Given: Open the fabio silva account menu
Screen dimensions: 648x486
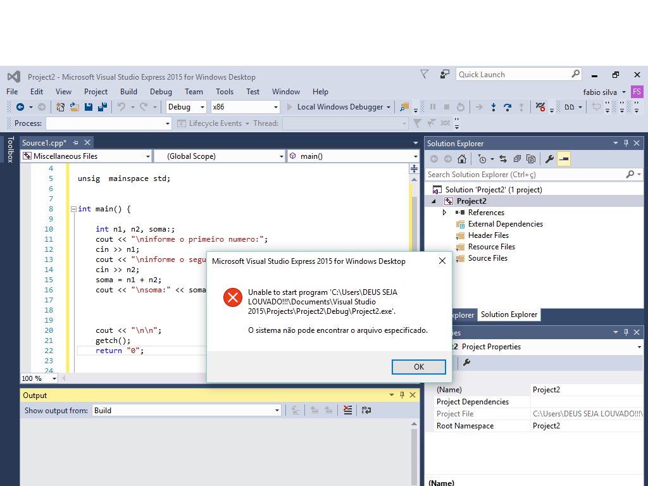Looking at the screenshot, I should tap(604, 92).
